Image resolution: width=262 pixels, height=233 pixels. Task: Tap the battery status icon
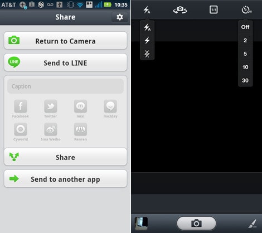(108, 4)
